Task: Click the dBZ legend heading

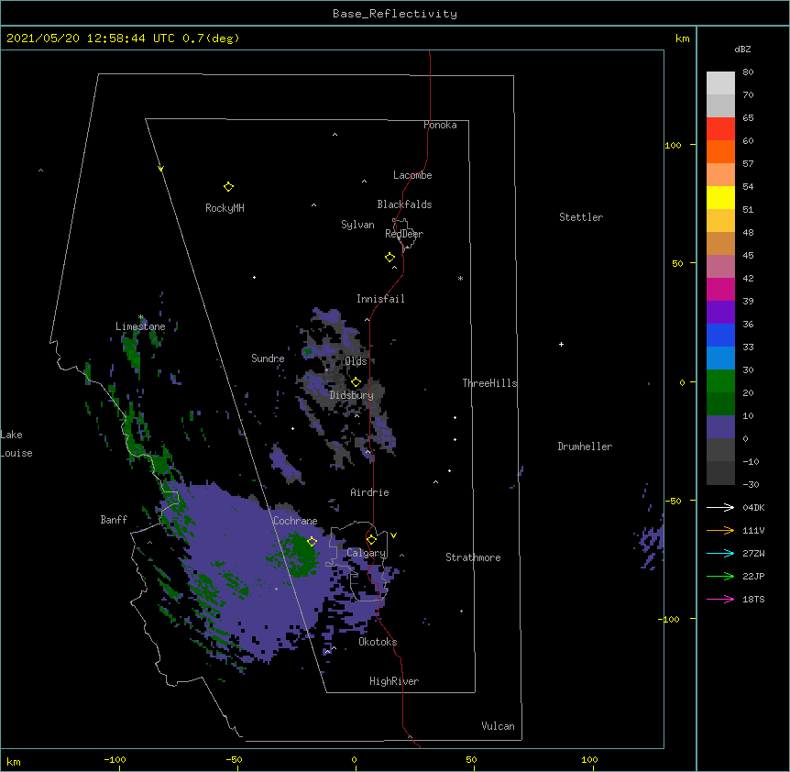Action: [x=742, y=49]
